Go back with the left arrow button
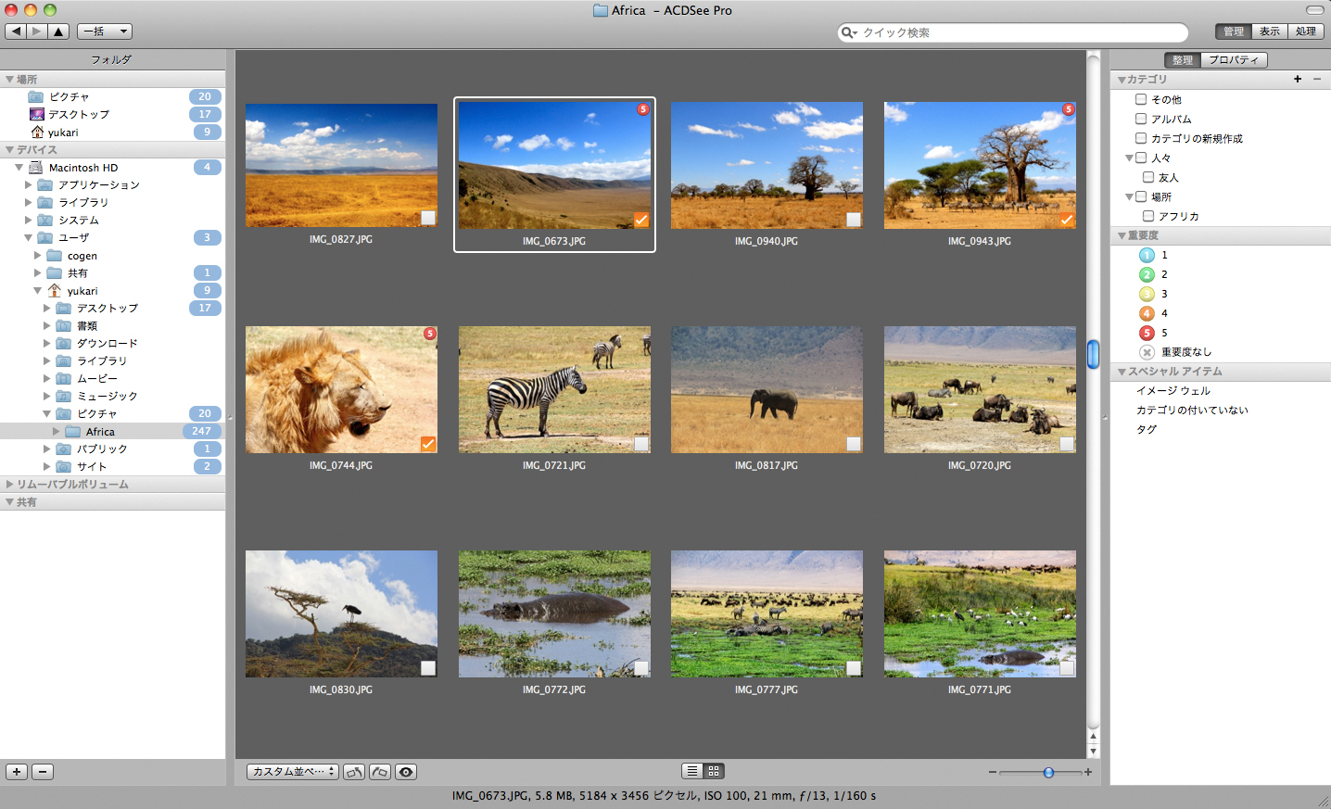Image resolution: width=1331 pixels, height=809 pixels. 16,32
